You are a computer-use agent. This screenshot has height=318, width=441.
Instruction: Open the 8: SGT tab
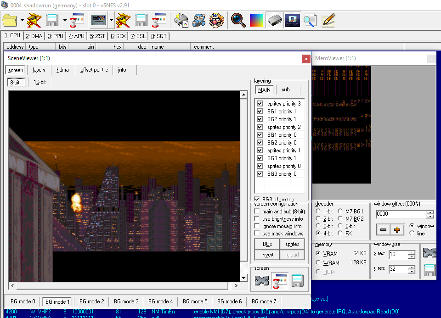coord(159,36)
